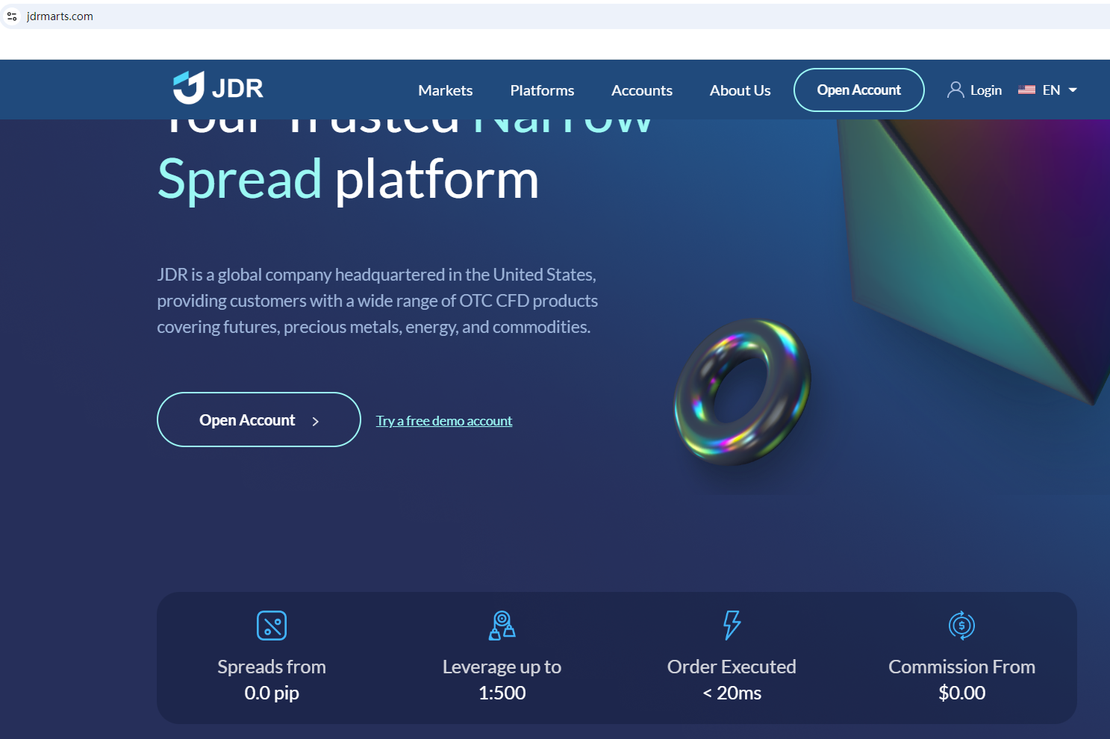This screenshot has width=1110, height=739.
Task: Open the Accounts navigation menu
Action: tap(642, 90)
